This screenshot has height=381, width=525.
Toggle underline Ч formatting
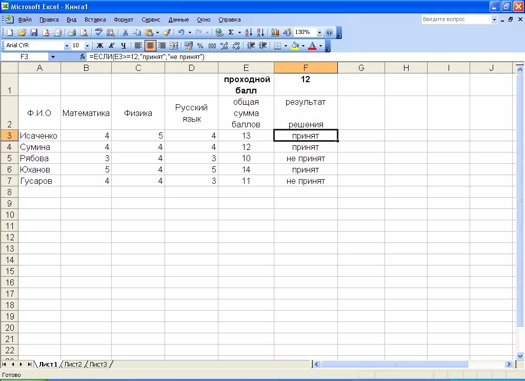click(x=123, y=46)
